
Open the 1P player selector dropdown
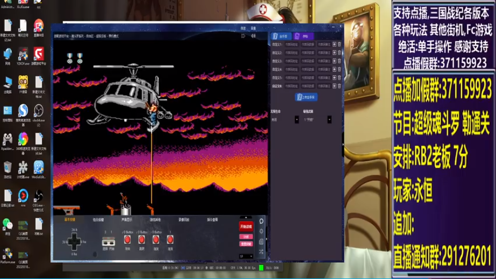(x=246, y=256)
